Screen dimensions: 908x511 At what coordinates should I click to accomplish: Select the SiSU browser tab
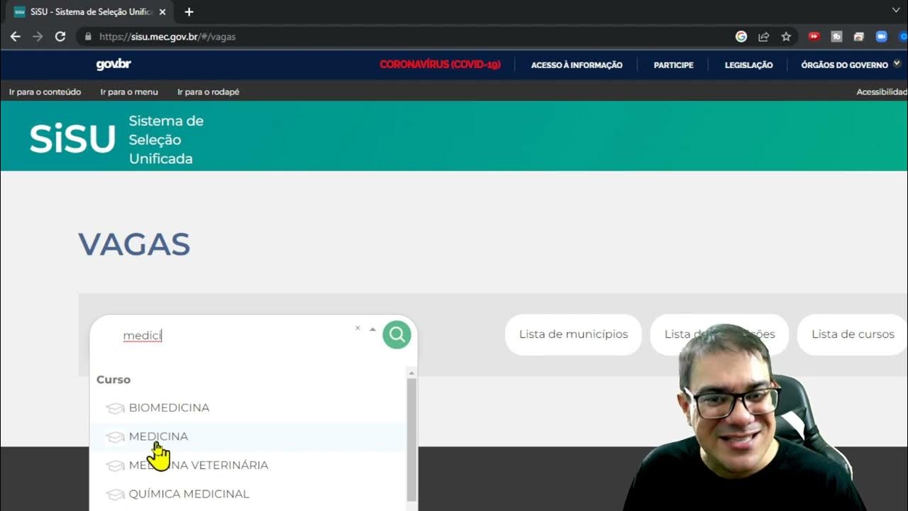click(89, 12)
